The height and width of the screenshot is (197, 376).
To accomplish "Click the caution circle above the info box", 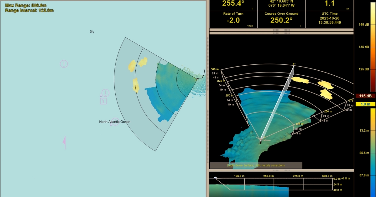I will pyautogui.click(x=106, y=93).
